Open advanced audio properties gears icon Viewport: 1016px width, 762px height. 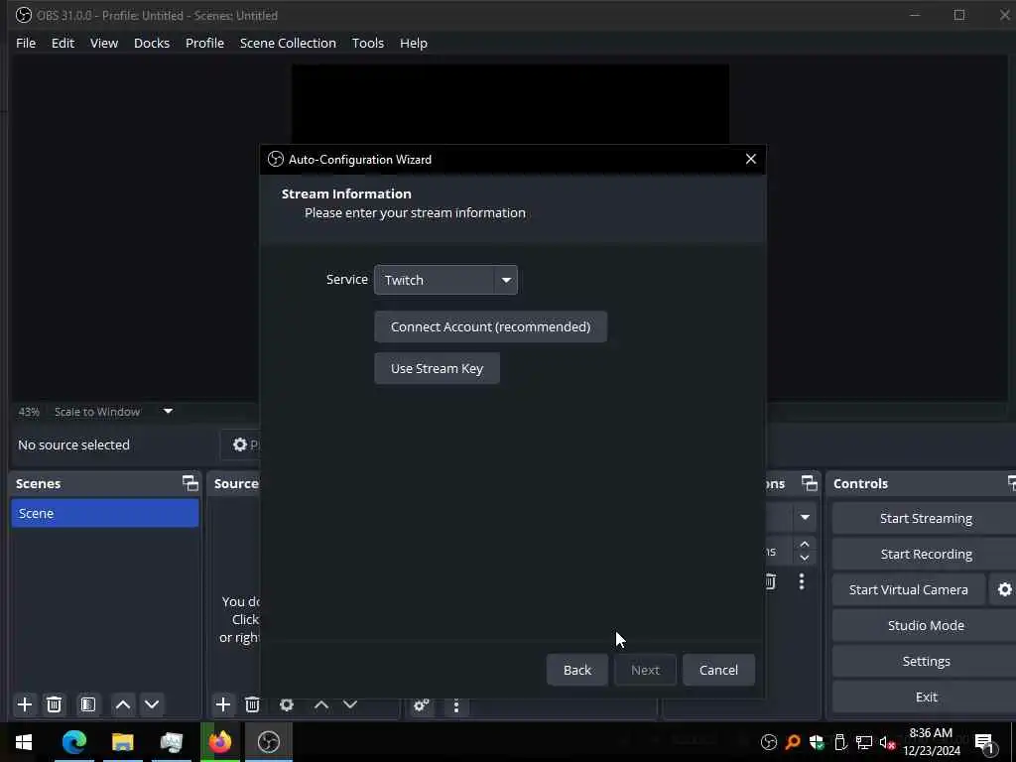421,705
